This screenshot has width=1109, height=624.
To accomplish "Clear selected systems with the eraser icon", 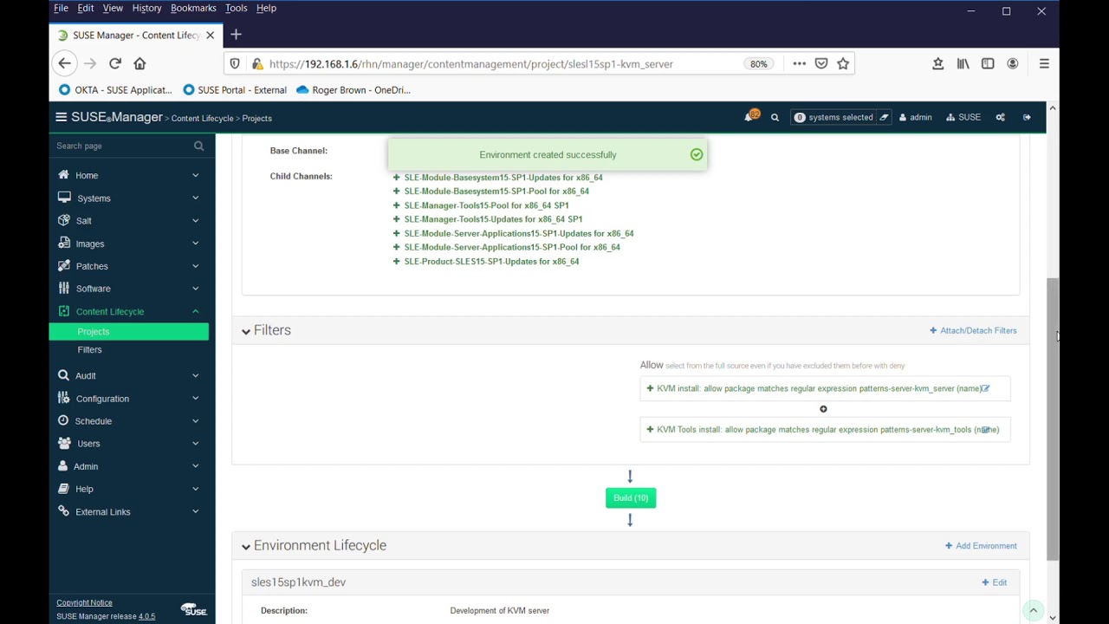I will (x=884, y=118).
